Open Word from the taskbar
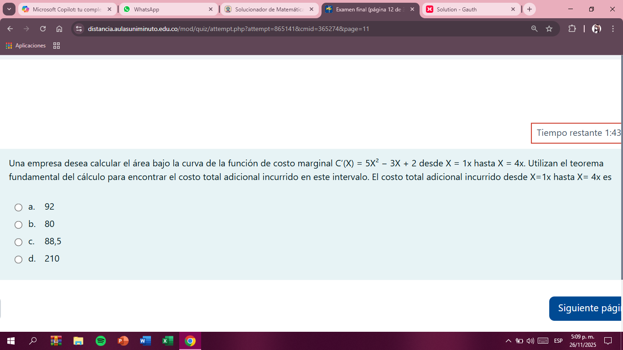This screenshot has height=350, width=623. [145, 341]
